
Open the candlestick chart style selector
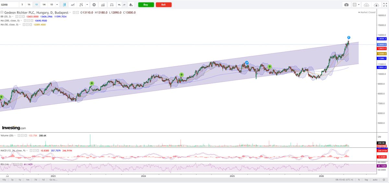65,5
